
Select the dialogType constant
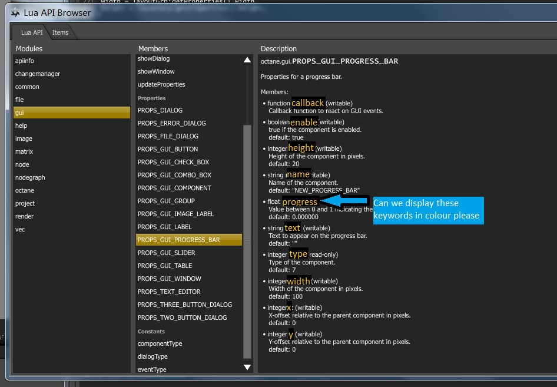coord(189,357)
